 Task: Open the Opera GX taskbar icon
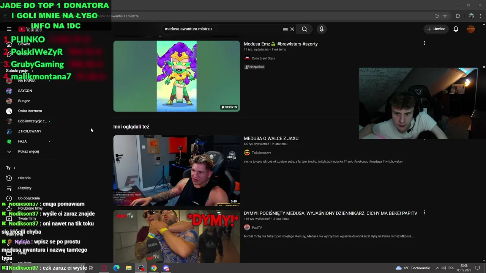point(104,268)
